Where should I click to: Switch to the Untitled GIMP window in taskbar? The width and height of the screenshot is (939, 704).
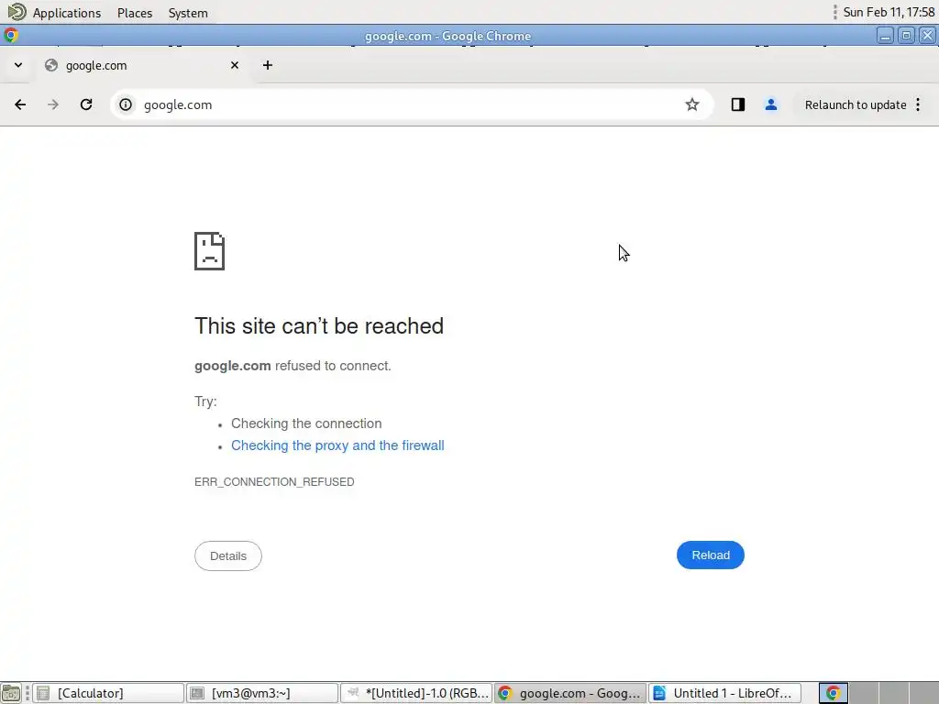(416, 693)
